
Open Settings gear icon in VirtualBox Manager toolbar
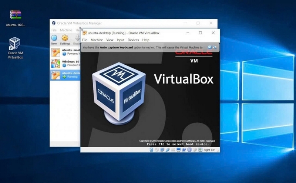65,38
